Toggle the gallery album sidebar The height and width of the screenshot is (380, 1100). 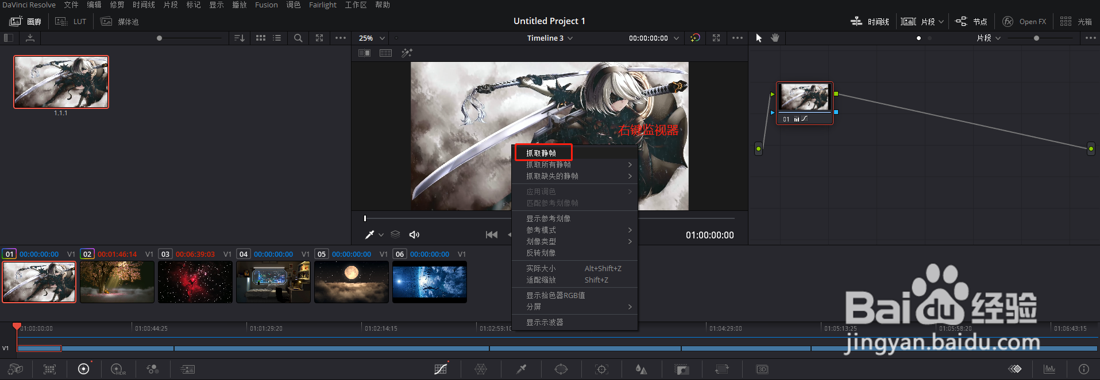(x=8, y=38)
